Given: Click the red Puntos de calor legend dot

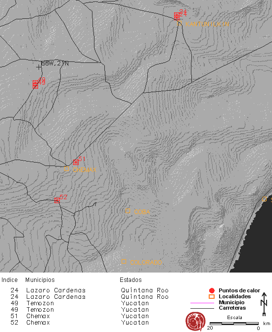Looking at the screenshot, I should pyautogui.click(x=212, y=291).
